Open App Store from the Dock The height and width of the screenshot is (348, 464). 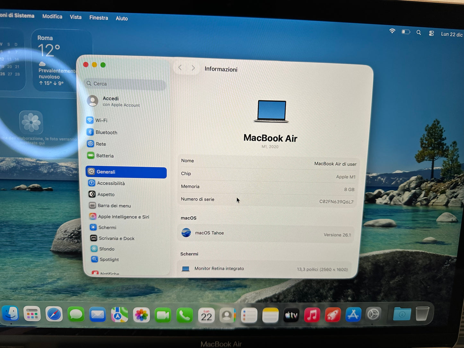click(x=353, y=315)
